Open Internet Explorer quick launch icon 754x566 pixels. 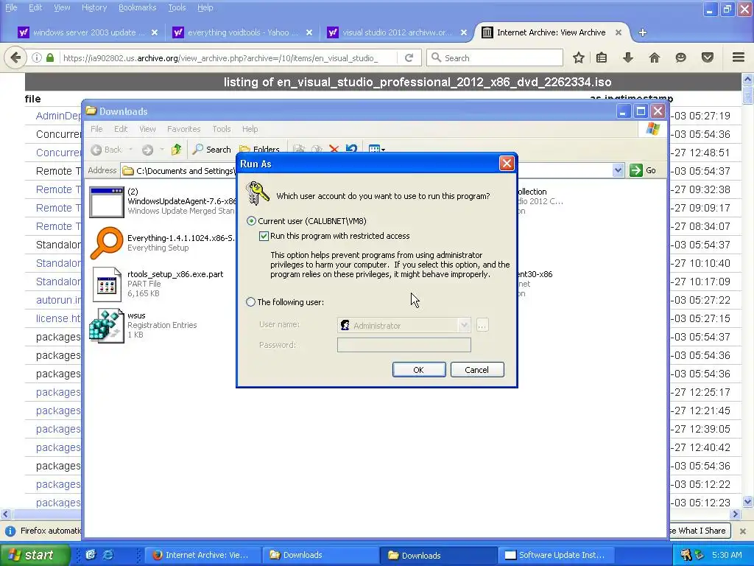coord(109,555)
